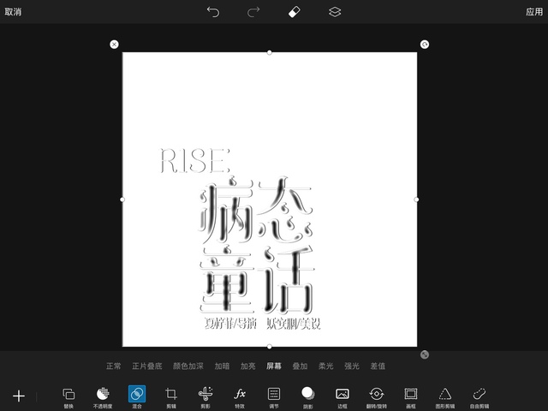Click the delete handle on layer's top-left corner
This screenshot has width=548, height=411.
tap(115, 45)
